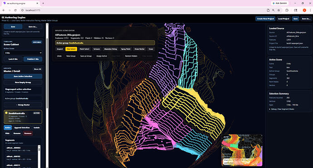Select the Erase tool
Image resolution: width=313 pixels, height=168 pixels.
151,49
